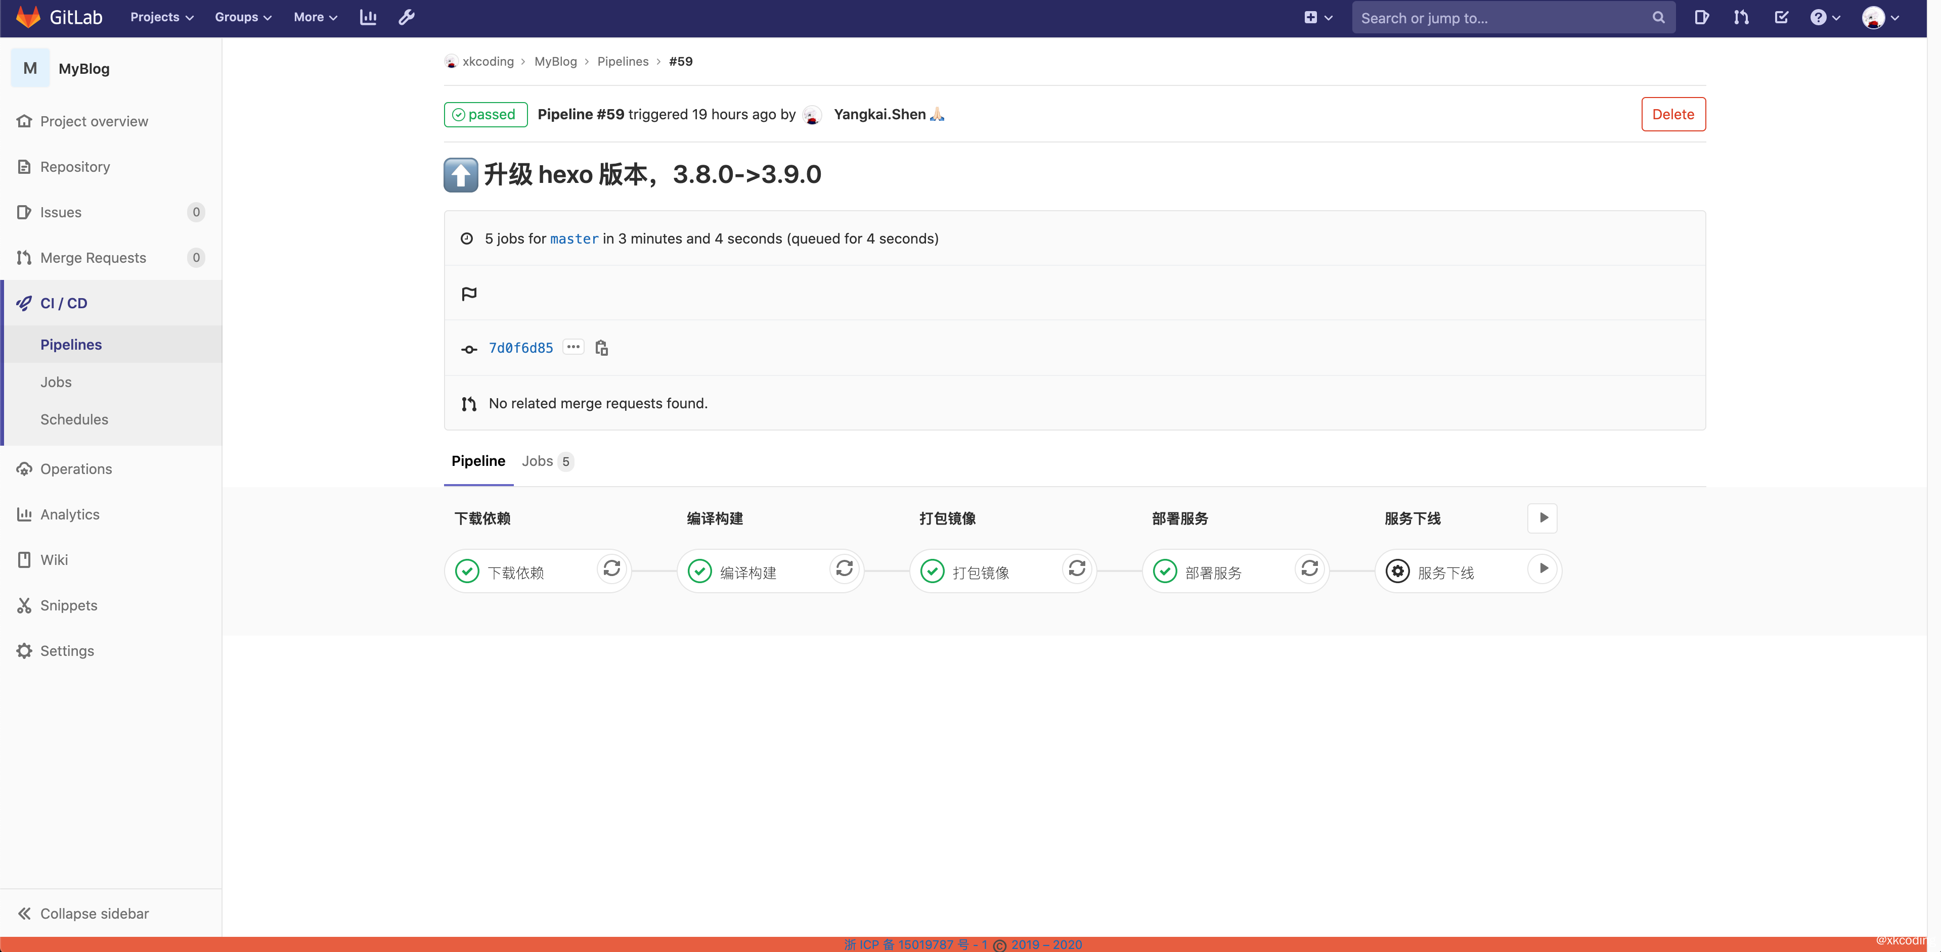Open issues icon in top bar
This screenshot has height=952, width=1941.
click(x=1701, y=17)
